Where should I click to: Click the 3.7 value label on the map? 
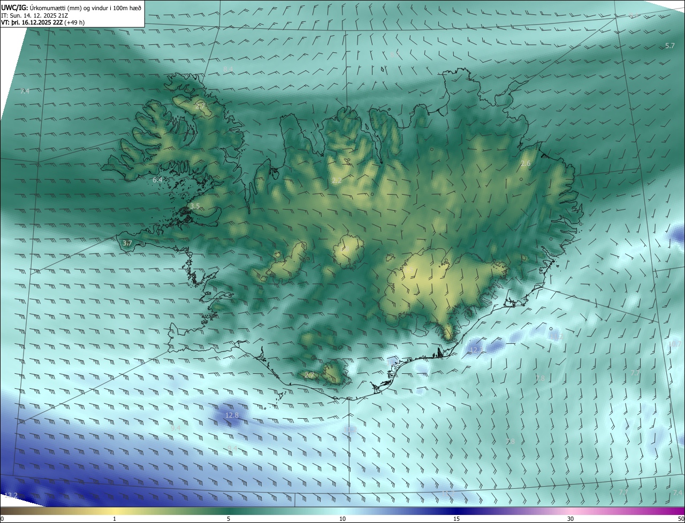tap(127, 243)
